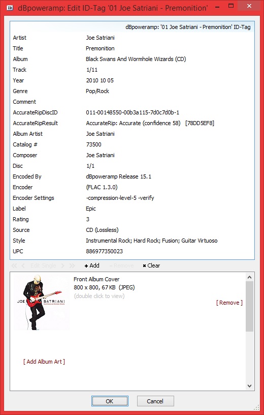Image resolution: width=264 pixels, height=415 pixels.
Task: Click album art scrollbar up arrow
Action: pyautogui.click(x=249, y=277)
